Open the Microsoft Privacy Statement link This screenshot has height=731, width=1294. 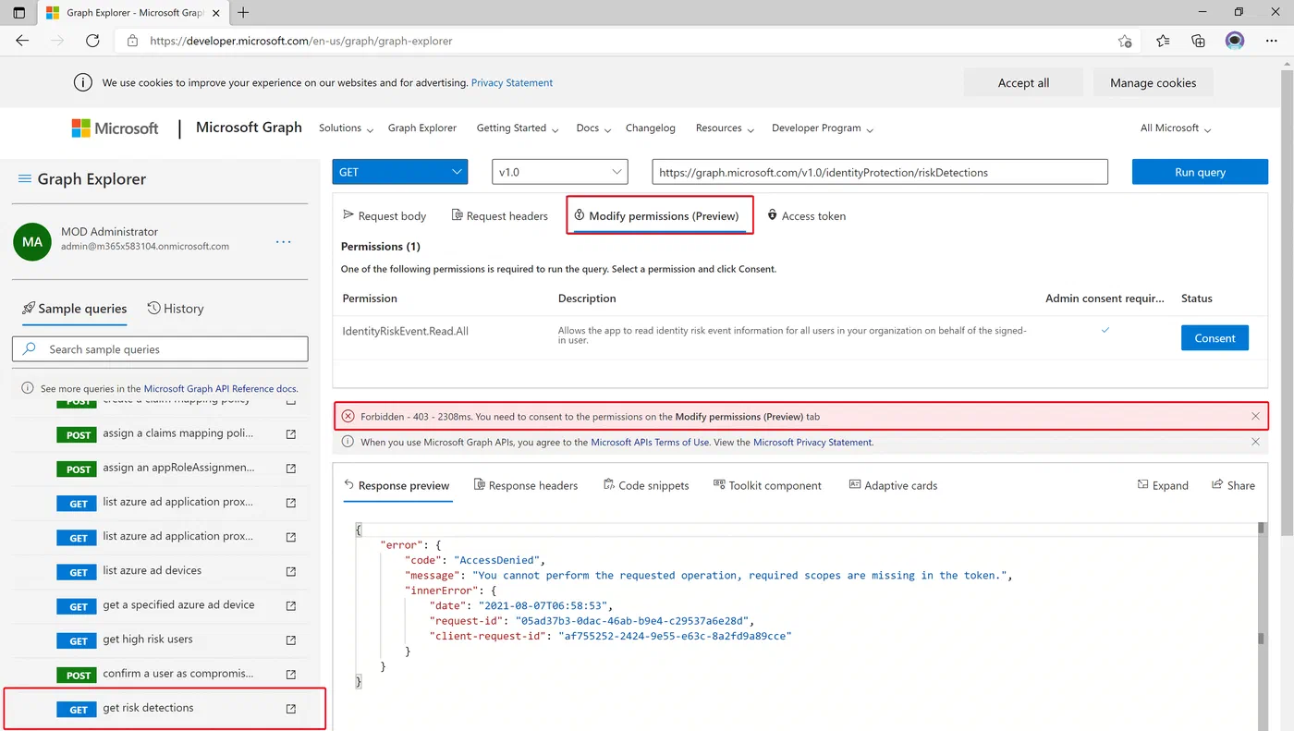tap(813, 443)
